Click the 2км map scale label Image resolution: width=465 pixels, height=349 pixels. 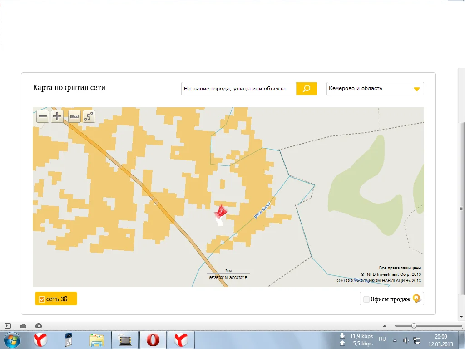pyautogui.click(x=228, y=271)
